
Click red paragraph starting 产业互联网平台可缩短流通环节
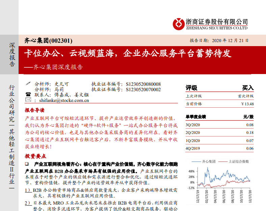[101, 132]
